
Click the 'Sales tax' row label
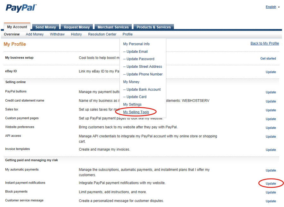coord(12,109)
